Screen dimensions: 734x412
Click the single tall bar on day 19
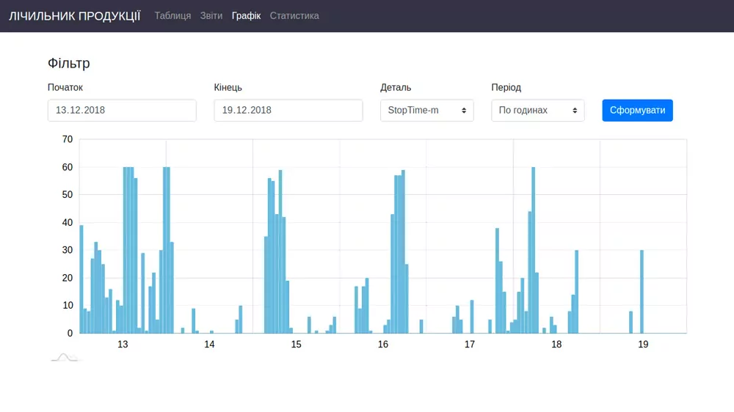pos(642,292)
